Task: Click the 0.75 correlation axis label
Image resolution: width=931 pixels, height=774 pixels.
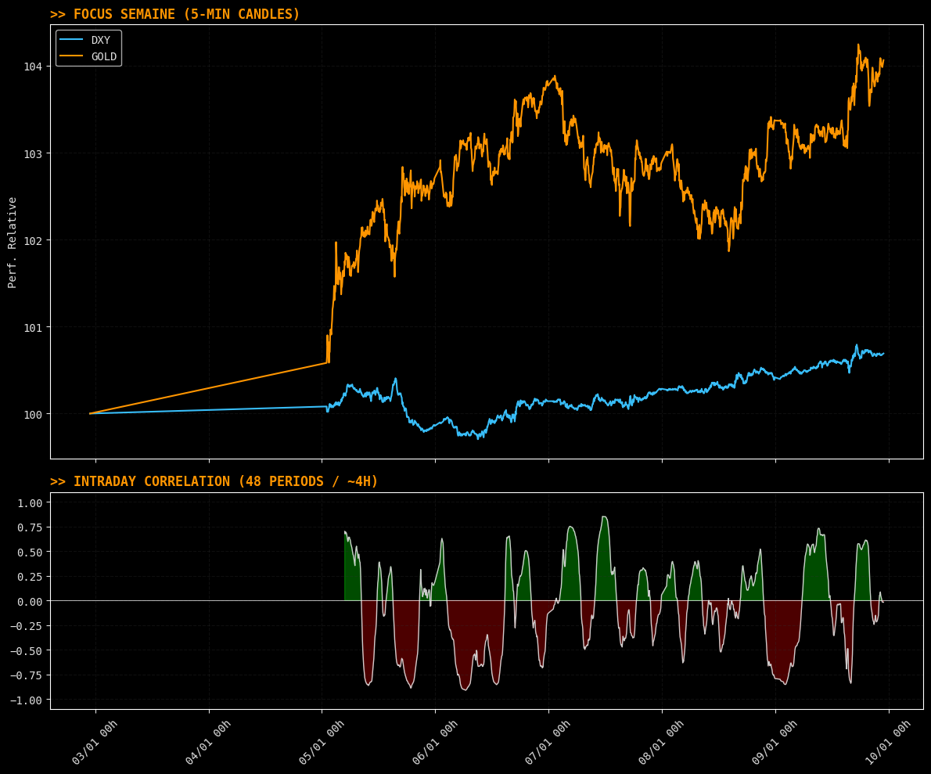Action: [x=30, y=527]
